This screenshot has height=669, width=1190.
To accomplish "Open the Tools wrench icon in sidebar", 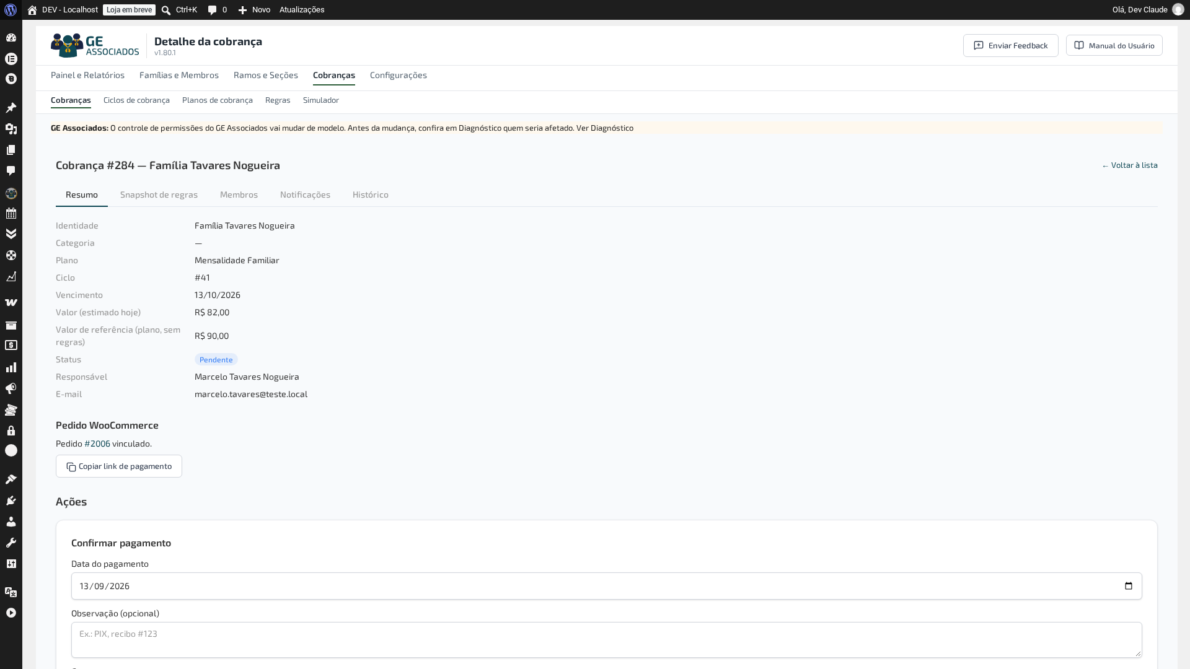I will 11,543.
